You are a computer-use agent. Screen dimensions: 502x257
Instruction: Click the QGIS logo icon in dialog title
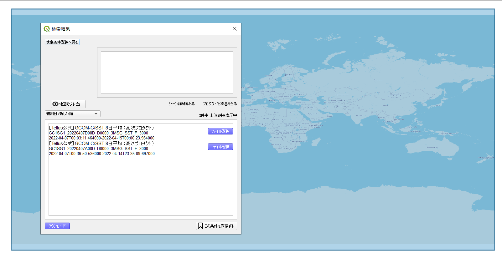47,29
